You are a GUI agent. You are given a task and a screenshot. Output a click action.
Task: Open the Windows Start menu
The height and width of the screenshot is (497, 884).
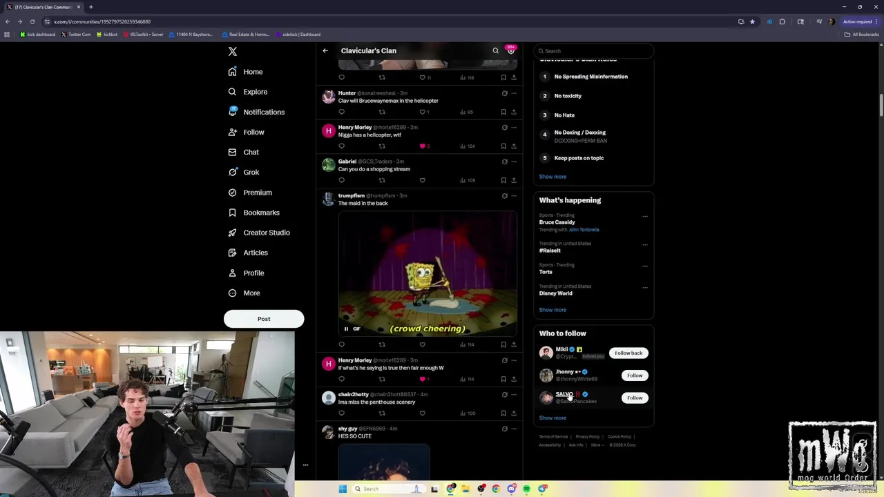(x=343, y=489)
